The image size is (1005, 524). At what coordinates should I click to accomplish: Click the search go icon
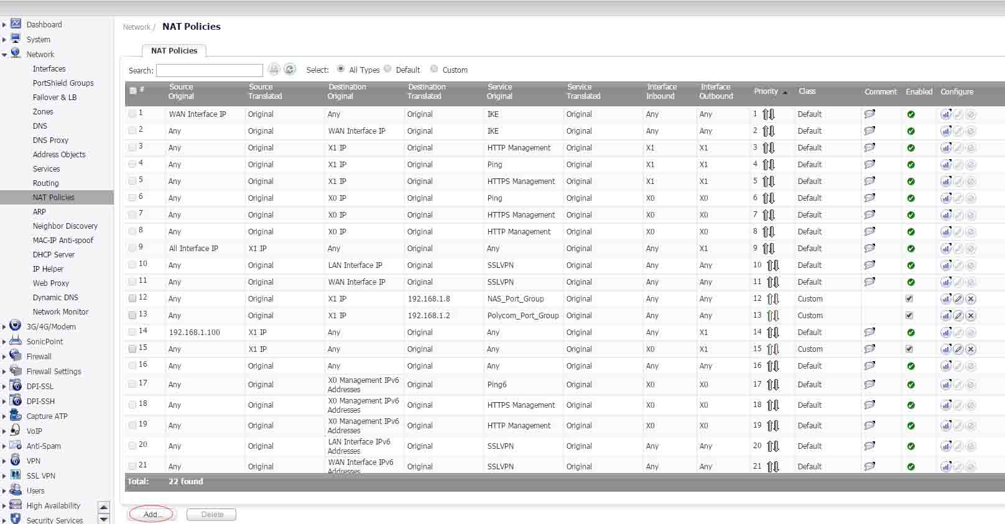[274, 70]
